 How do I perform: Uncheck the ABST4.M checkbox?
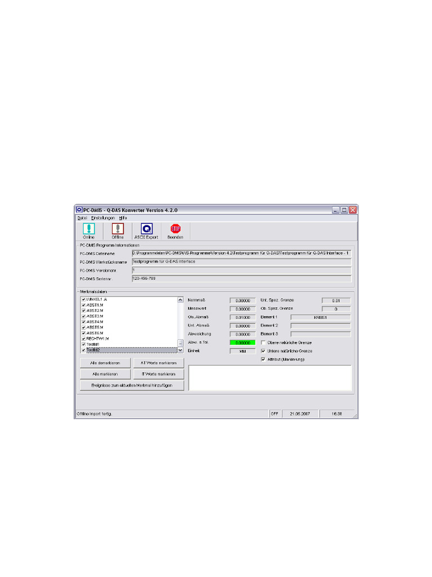point(84,322)
